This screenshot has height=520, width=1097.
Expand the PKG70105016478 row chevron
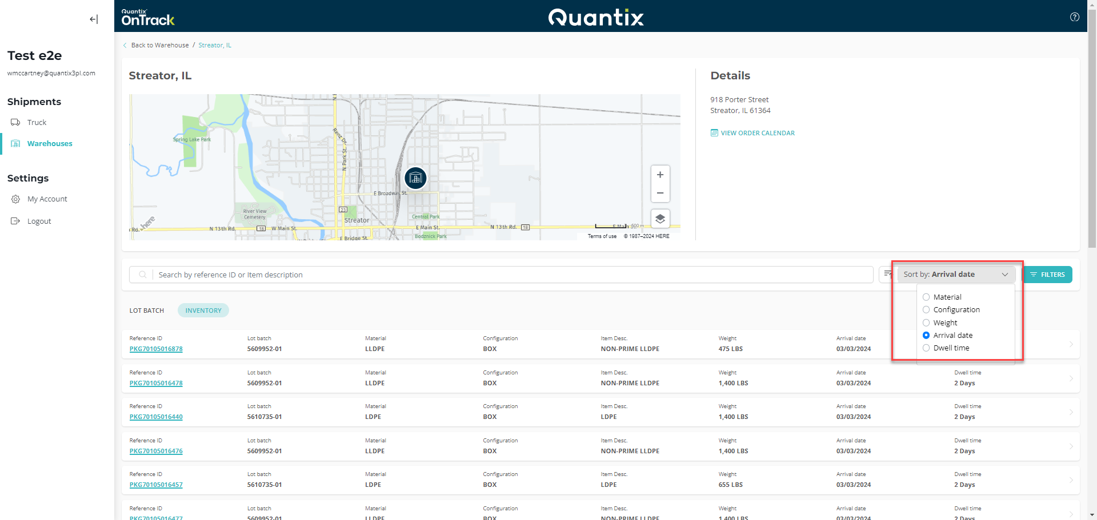coord(1071,378)
